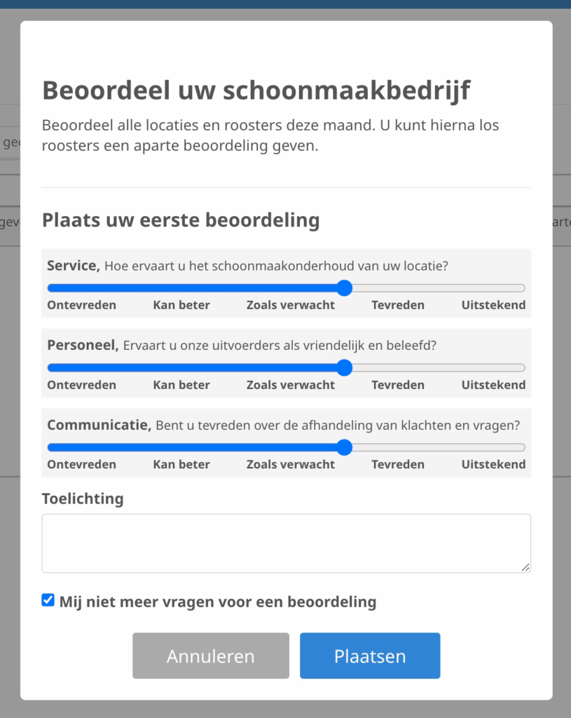Image resolution: width=571 pixels, height=718 pixels.
Task: Choose 'Tevreden' under the Service slider
Action: pyautogui.click(x=398, y=305)
